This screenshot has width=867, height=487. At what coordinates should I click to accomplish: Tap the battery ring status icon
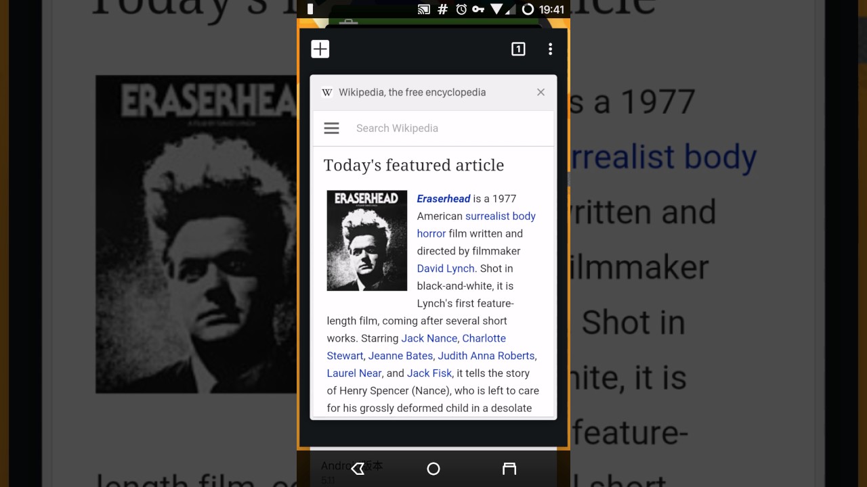click(x=528, y=9)
